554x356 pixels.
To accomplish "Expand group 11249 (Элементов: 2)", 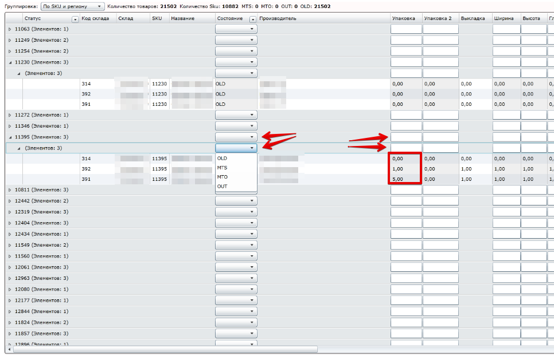I will [10, 40].
